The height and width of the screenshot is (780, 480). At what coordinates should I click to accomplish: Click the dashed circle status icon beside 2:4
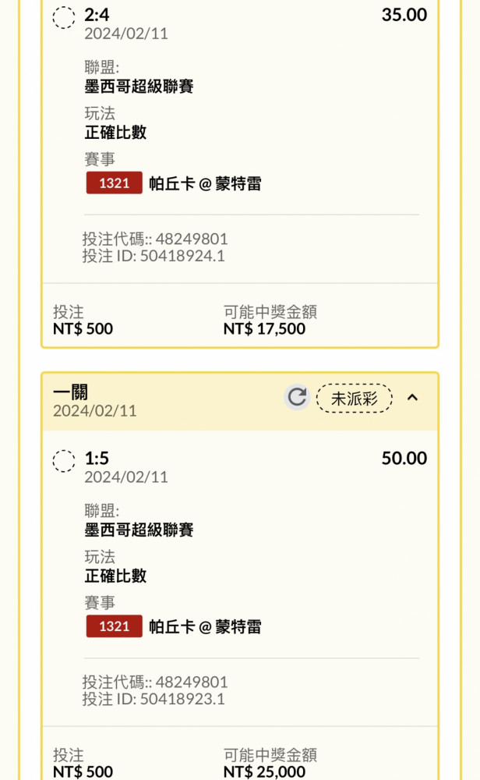[64, 17]
